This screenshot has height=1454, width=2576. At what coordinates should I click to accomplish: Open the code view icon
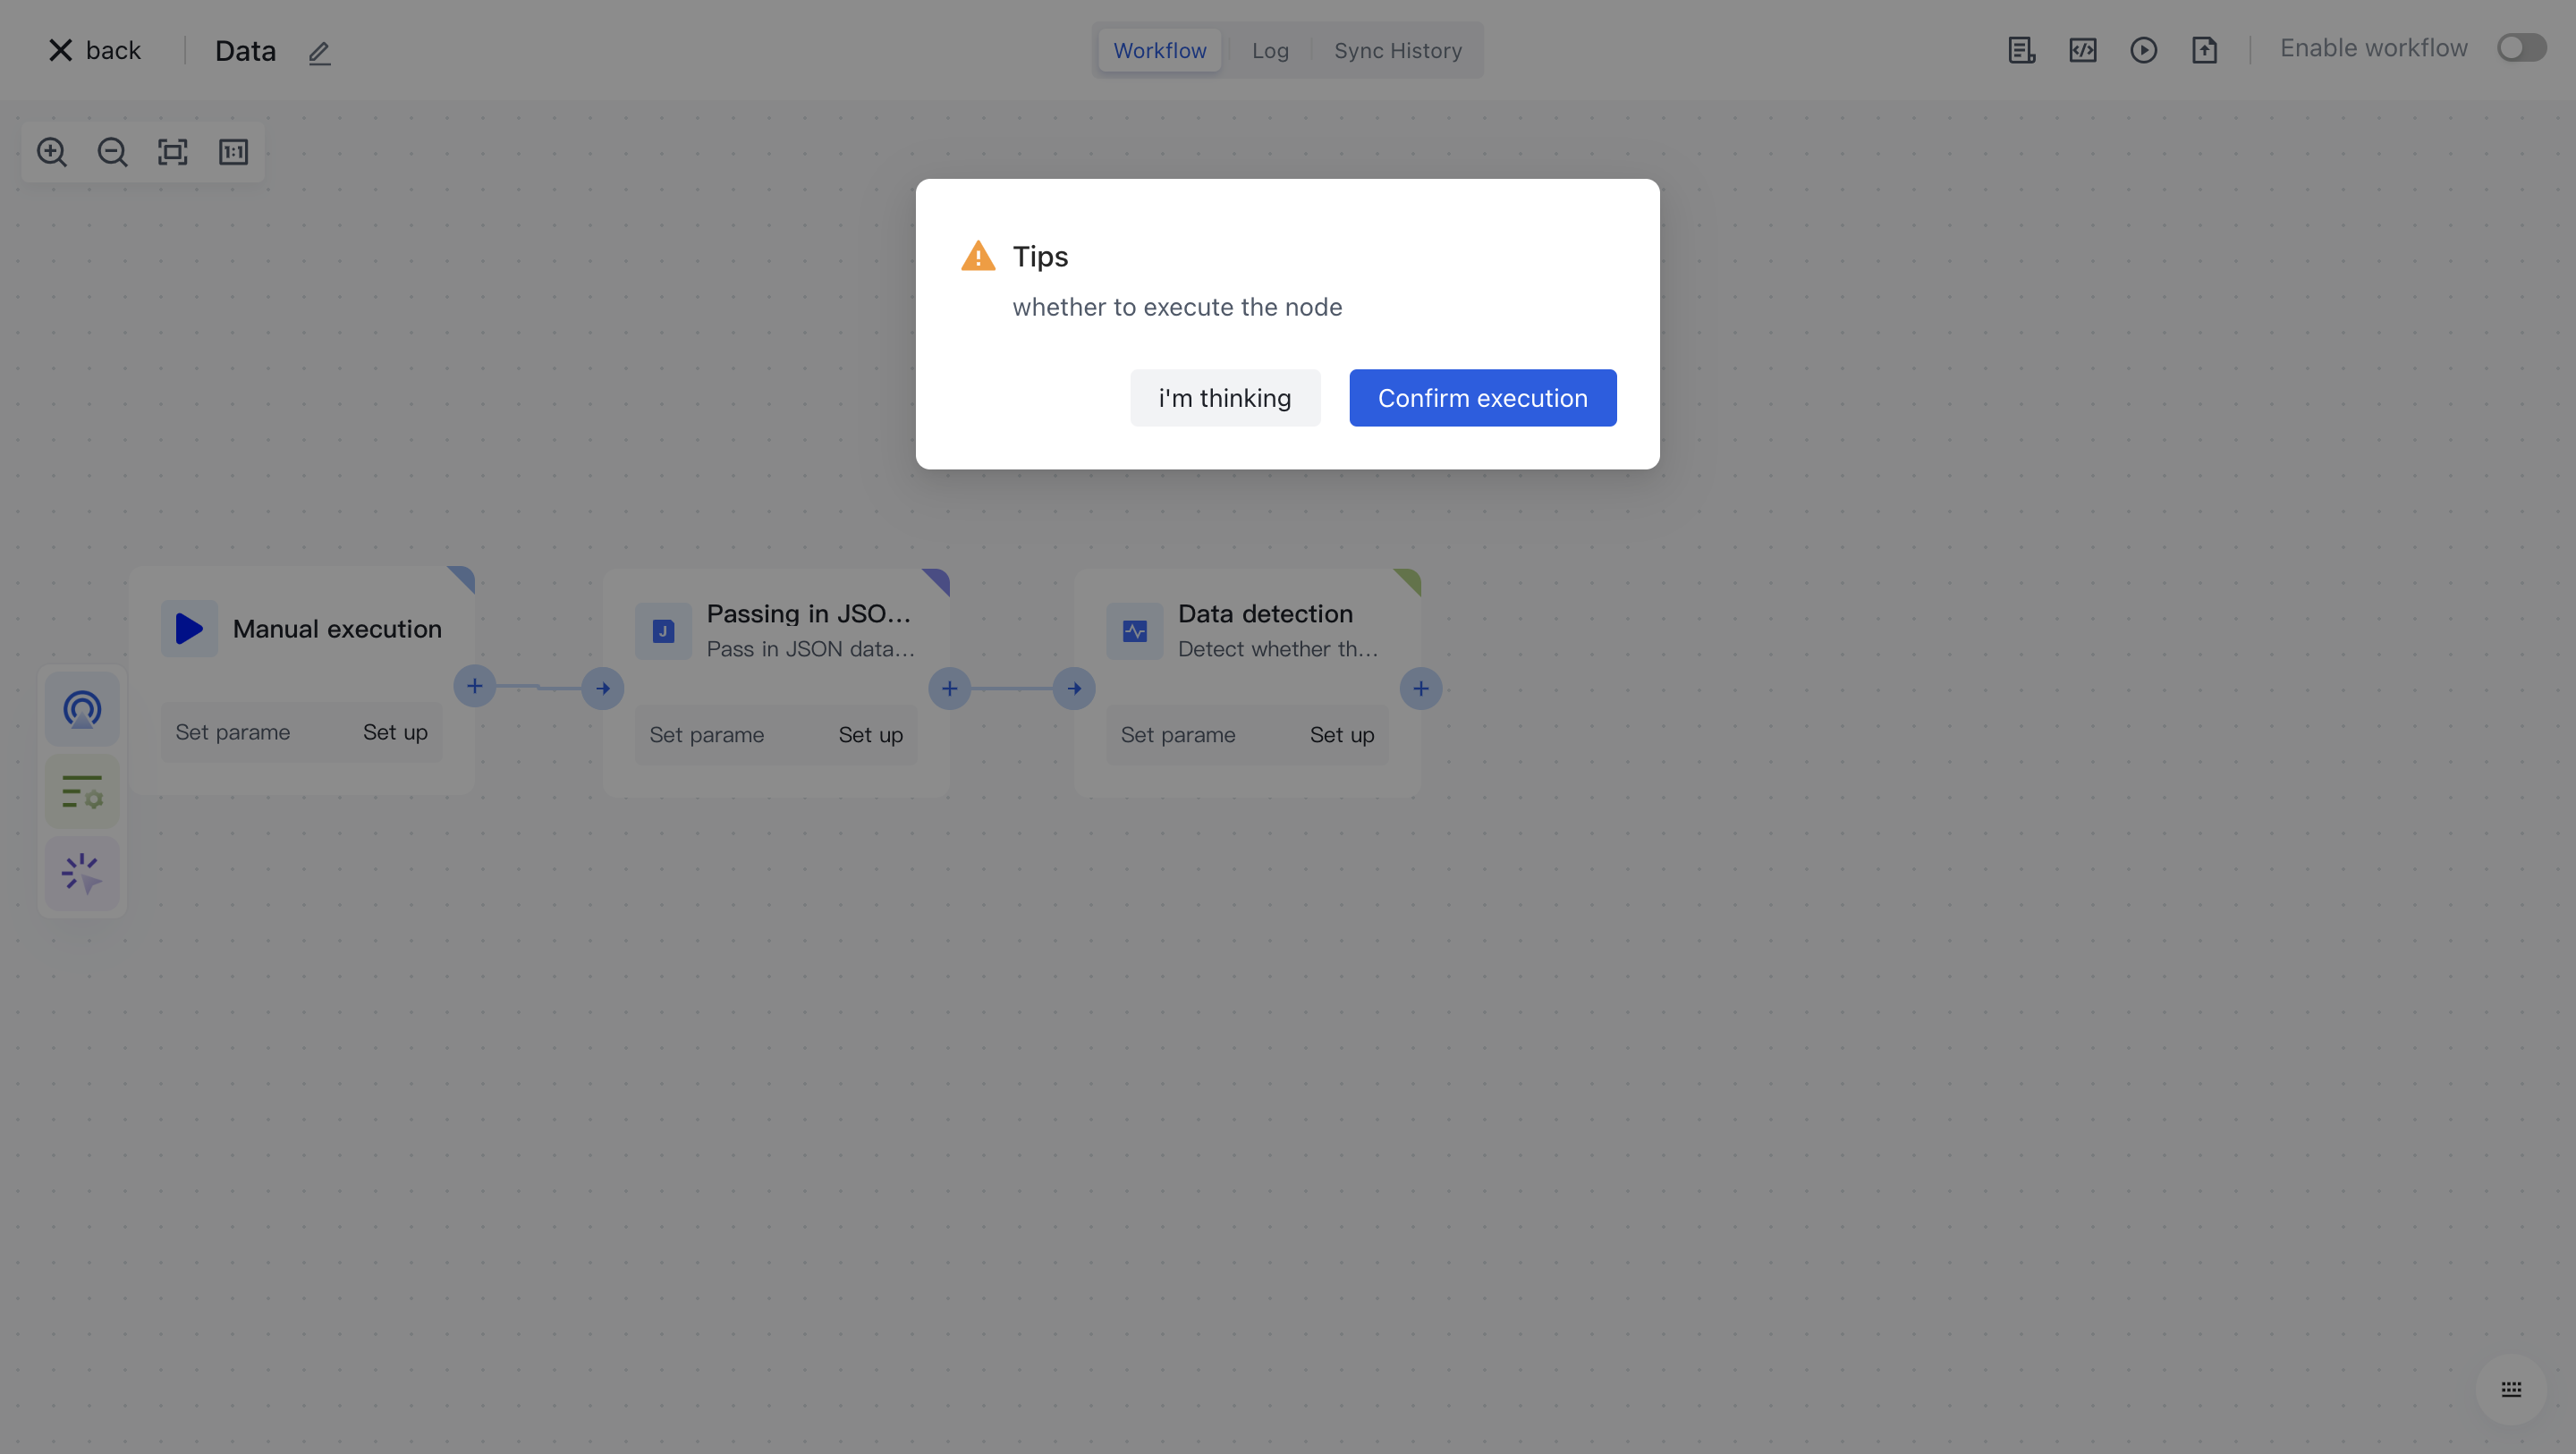pyautogui.click(x=2083, y=49)
